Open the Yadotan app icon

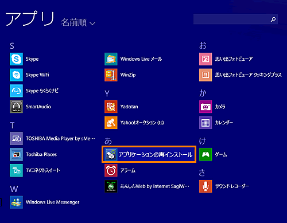111,107
